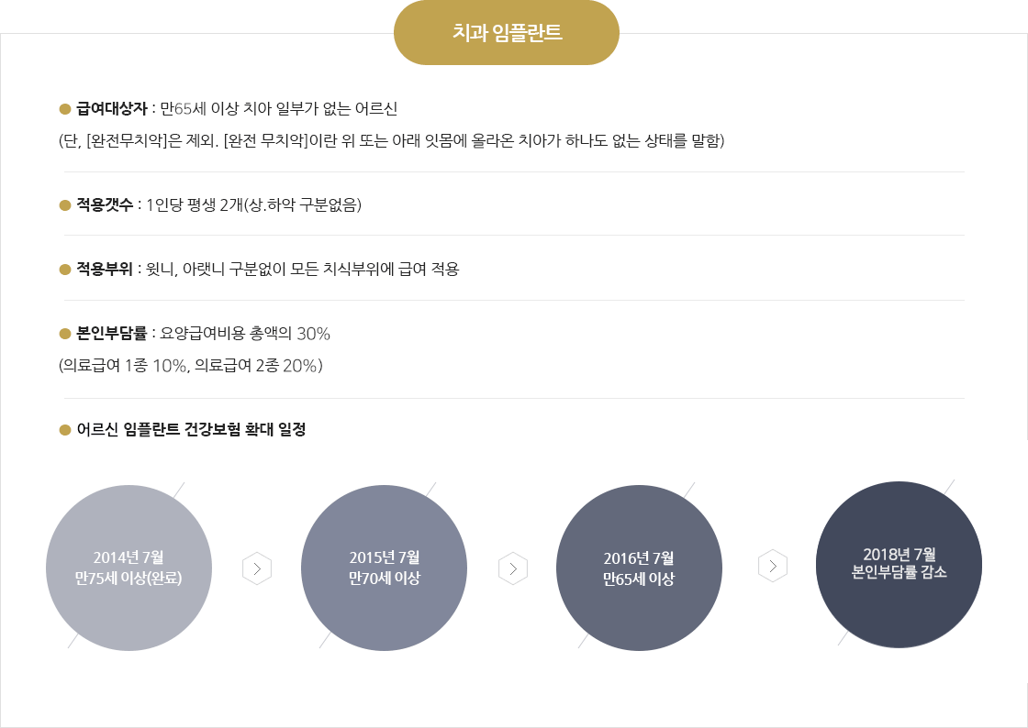1028x728 pixels.
Task: Click the gold bullet beside 급여대상자
Action: [x=65, y=109]
